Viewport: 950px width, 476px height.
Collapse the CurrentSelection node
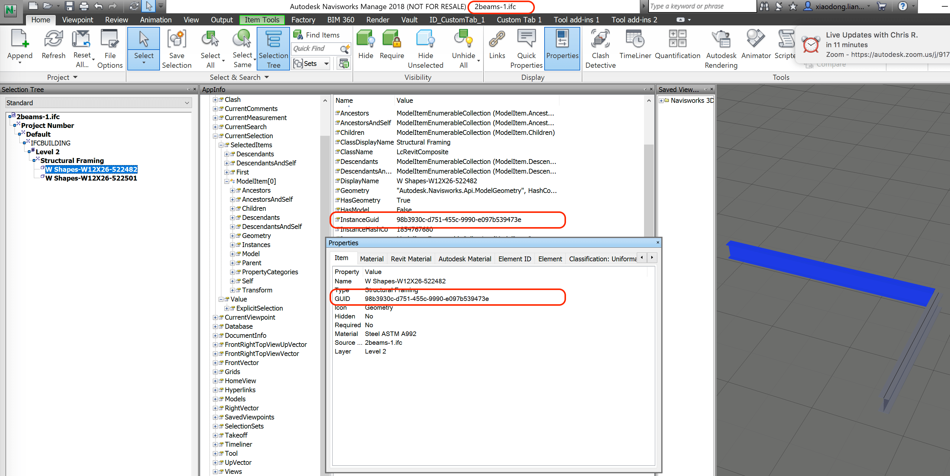215,136
